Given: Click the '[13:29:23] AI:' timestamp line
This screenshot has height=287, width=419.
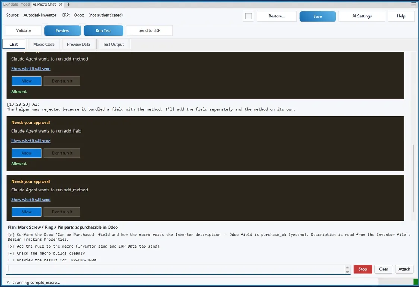Looking at the screenshot, I should point(23,104).
